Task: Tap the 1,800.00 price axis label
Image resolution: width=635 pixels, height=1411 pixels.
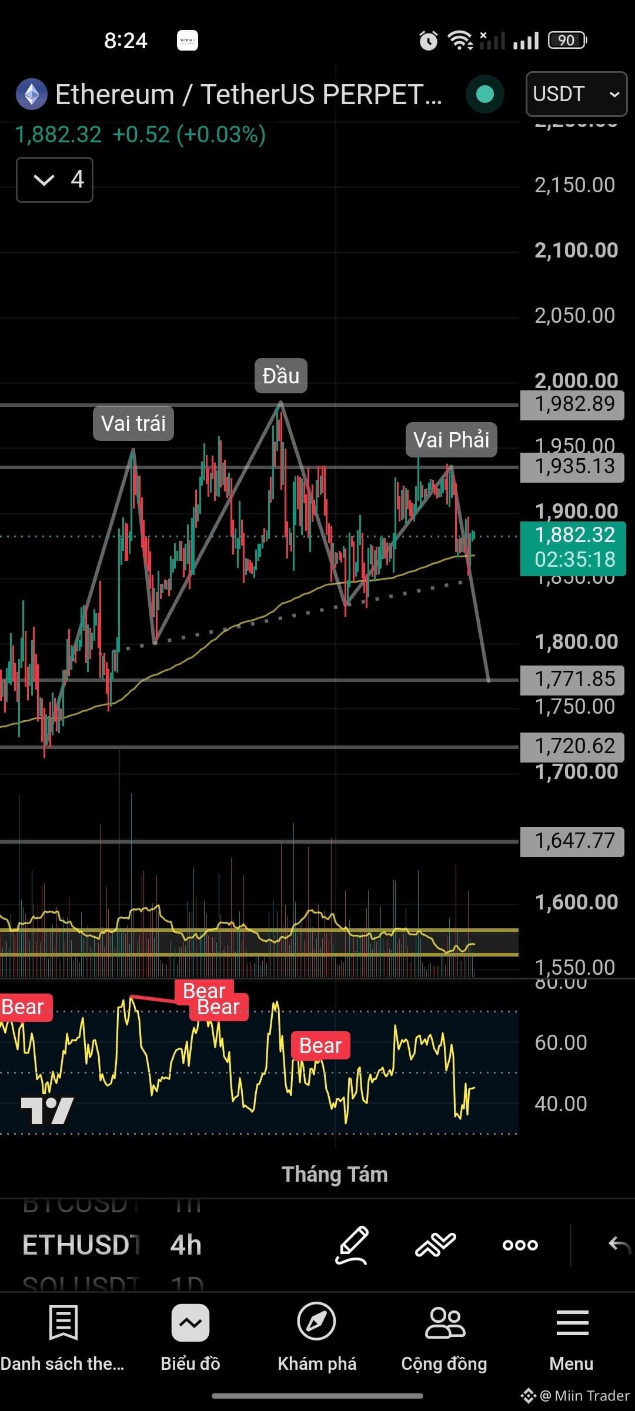Action: 576,642
